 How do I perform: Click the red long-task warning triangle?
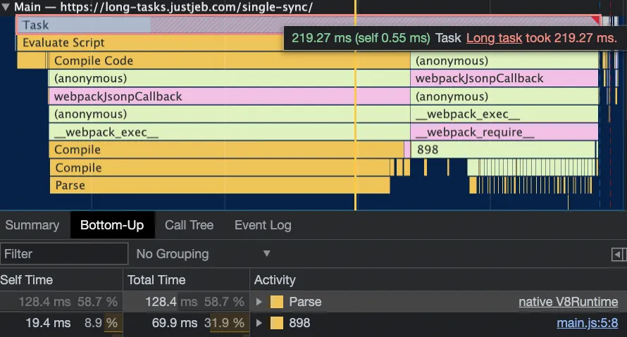596,20
